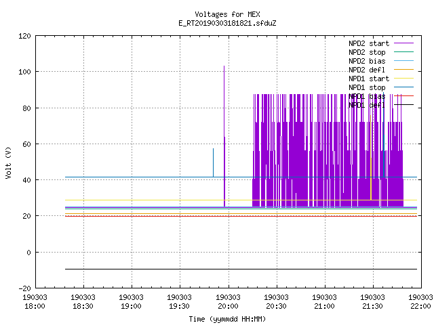This screenshot has width=434, height=325.
Task: Click the 'NPD2 bias' legend label
Action: 367,61
